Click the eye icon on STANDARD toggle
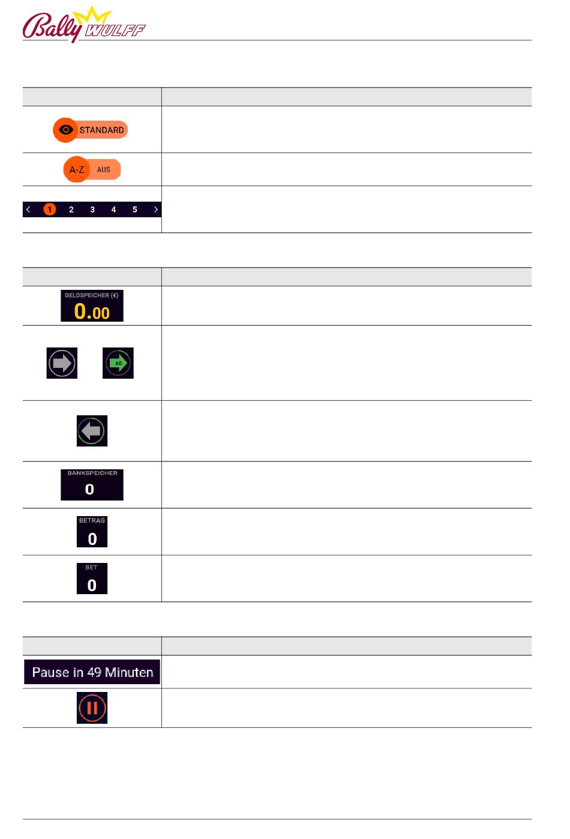Viewport: 570px width, 839px height. pyautogui.click(x=66, y=130)
